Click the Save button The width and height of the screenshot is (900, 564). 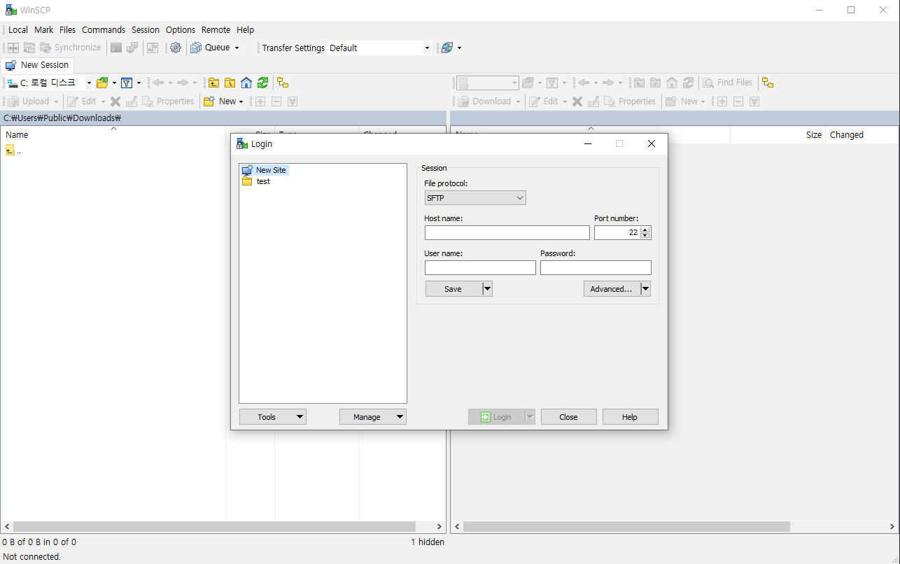(x=453, y=289)
